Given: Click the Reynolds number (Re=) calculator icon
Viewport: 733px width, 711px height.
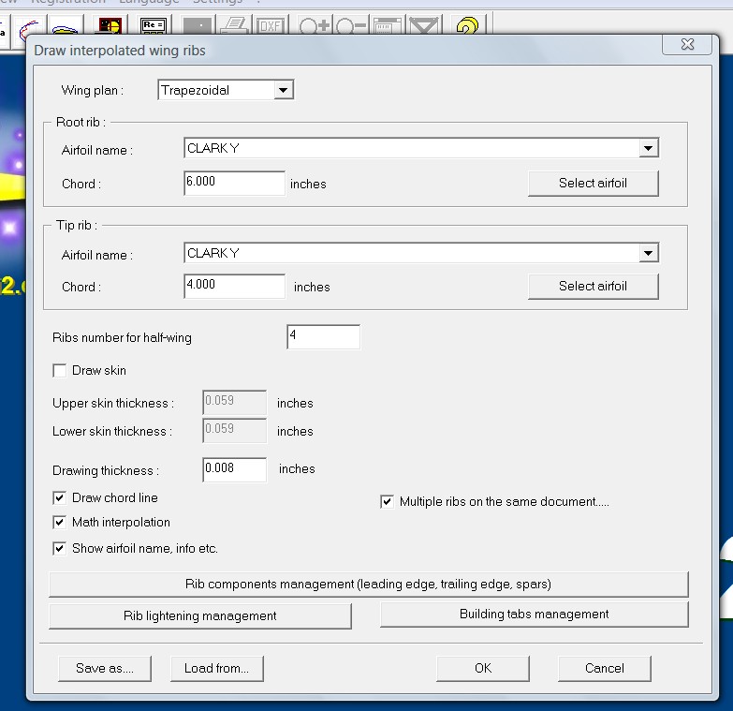Looking at the screenshot, I should [154, 25].
